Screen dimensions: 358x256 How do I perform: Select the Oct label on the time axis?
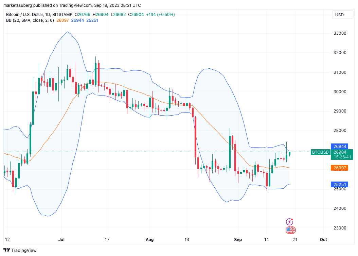click(323, 240)
